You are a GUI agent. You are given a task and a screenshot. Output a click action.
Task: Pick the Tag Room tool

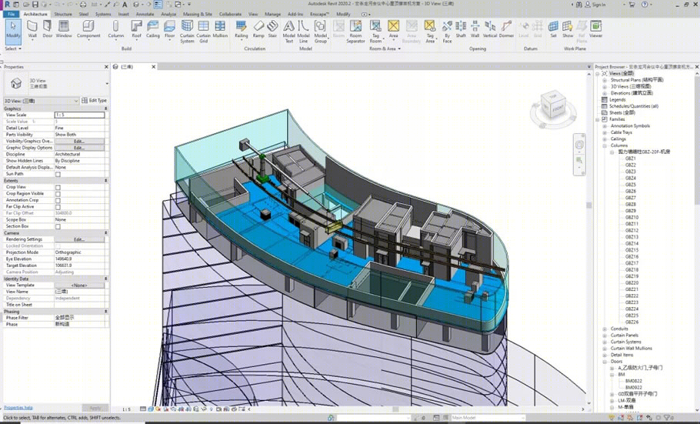point(375,32)
